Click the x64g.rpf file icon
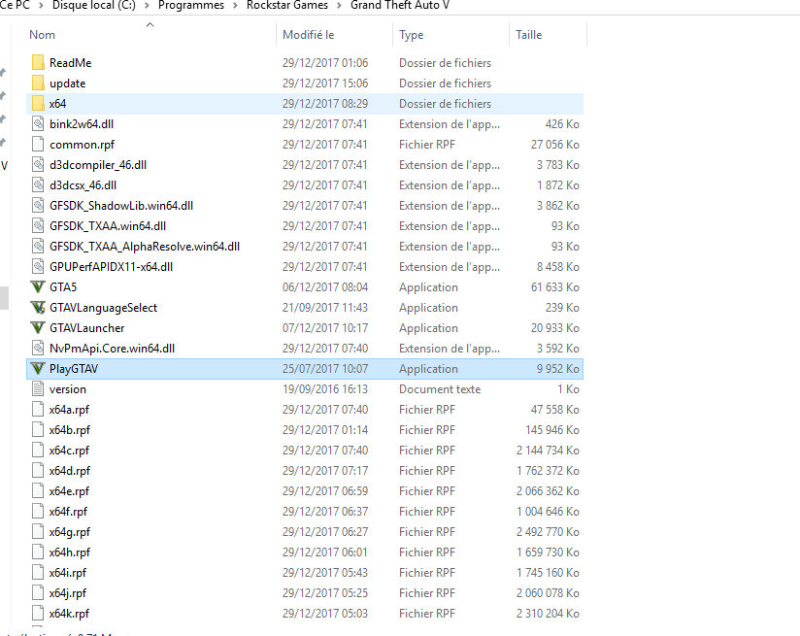The image size is (800, 636). coord(38,532)
